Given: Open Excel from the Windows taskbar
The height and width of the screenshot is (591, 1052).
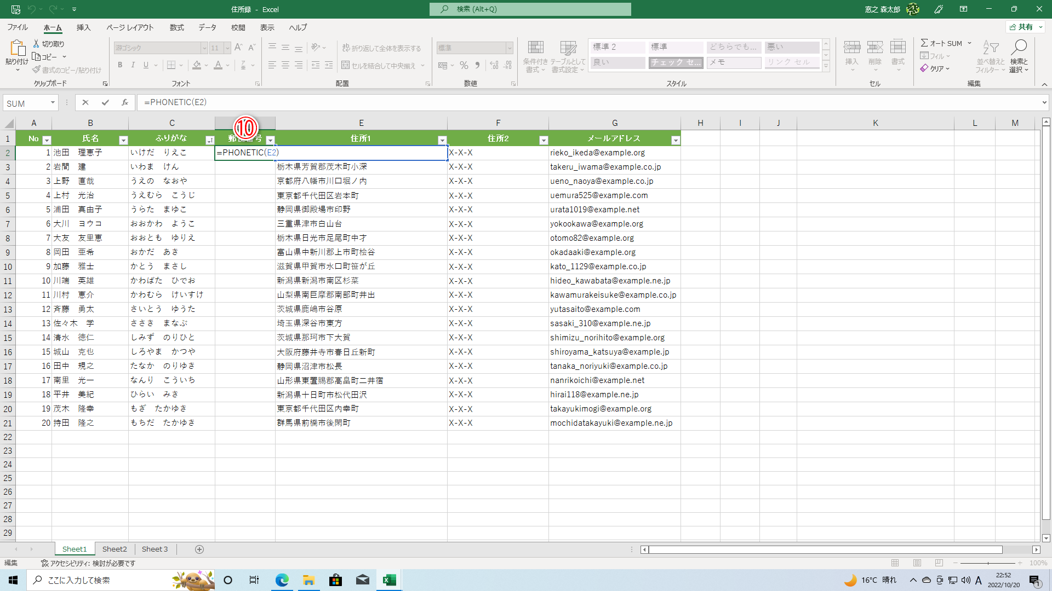Looking at the screenshot, I should click(x=390, y=580).
